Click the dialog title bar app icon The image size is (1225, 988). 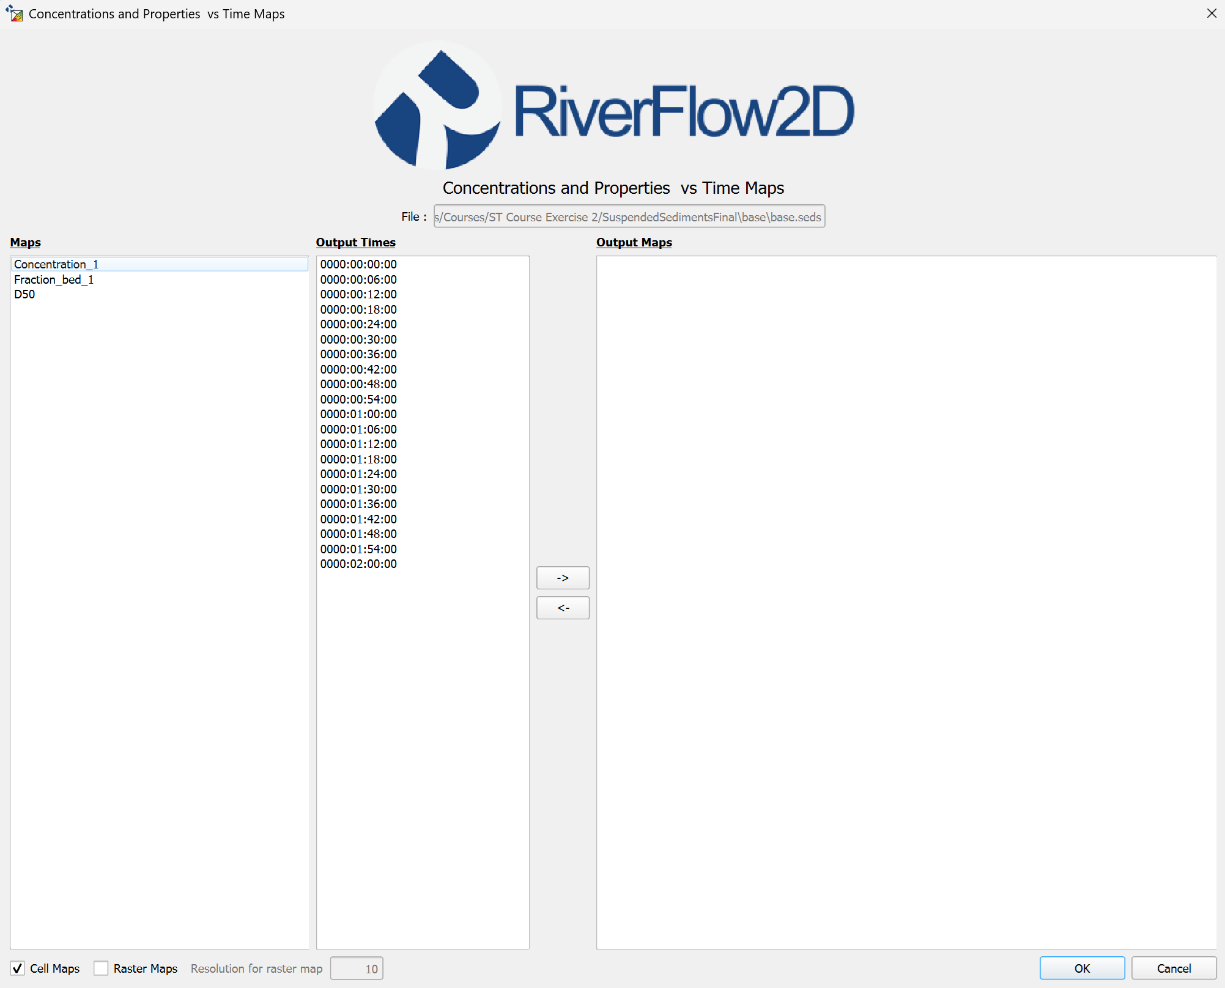tap(14, 13)
